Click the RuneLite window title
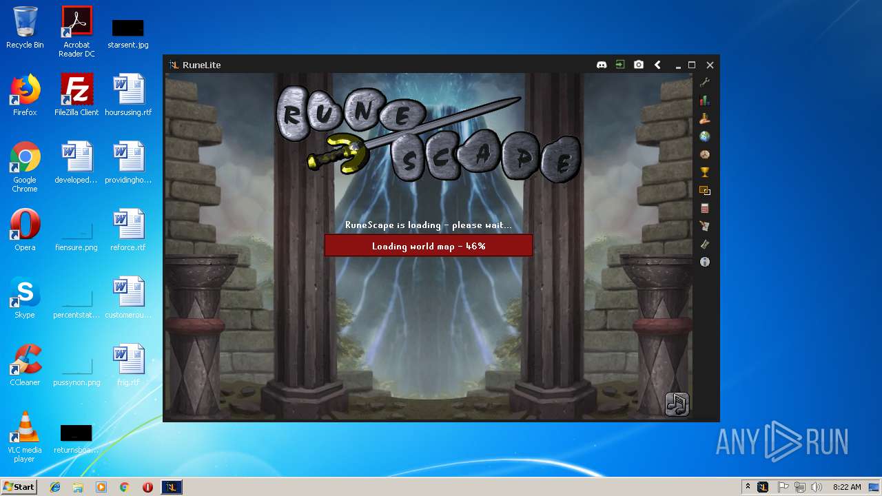 (201, 65)
